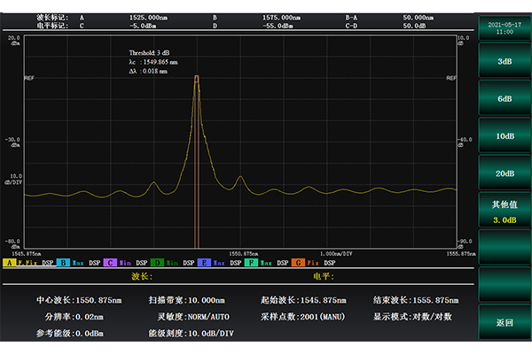Viewport: 532px width, 354px height.
Task: Select trace D indicator in trace bar
Action: (x=156, y=263)
